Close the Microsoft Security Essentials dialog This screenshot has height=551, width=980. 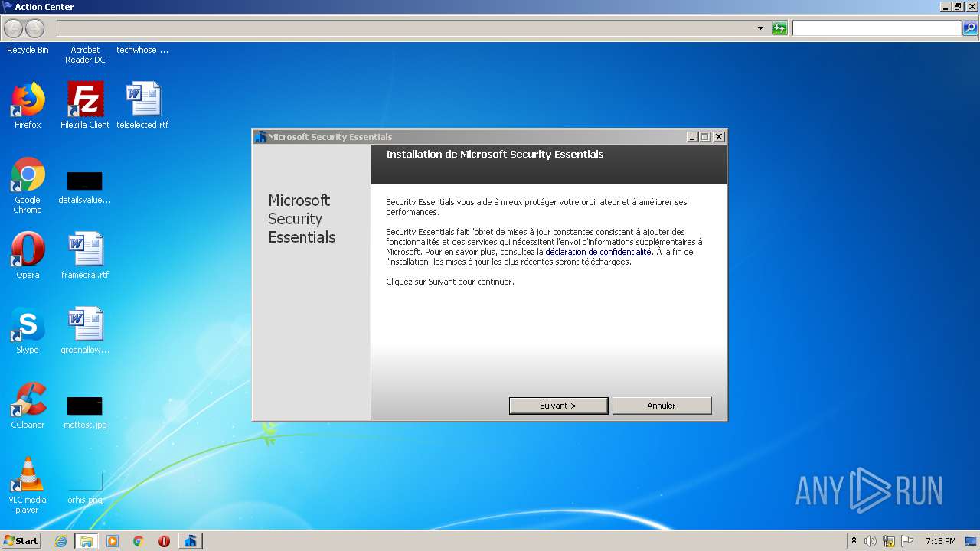click(719, 137)
